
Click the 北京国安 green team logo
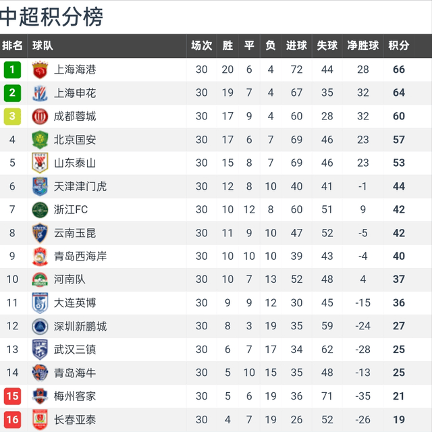coord(40,140)
